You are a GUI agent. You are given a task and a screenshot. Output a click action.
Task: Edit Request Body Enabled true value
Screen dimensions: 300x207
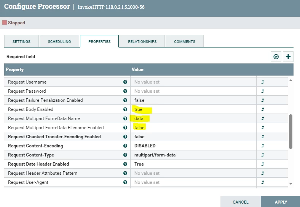tap(193, 109)
